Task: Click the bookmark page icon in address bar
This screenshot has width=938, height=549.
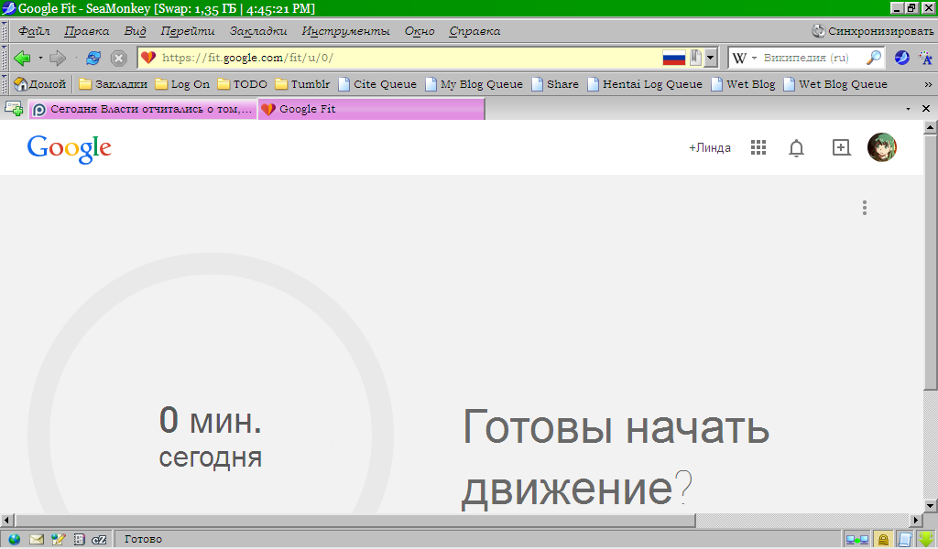Action: (x=695, y=58)
